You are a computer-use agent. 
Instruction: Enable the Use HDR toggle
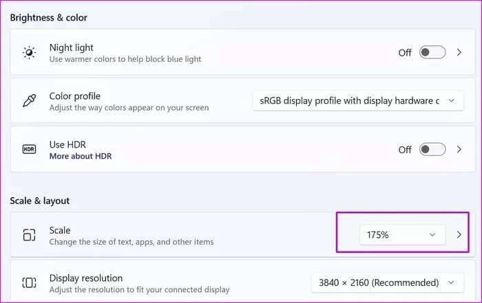[432, 149]
